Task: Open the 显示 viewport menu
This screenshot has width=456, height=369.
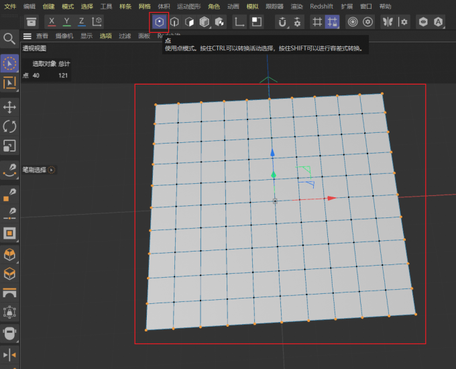Action: pyautogui.click(x=87, y=36)
